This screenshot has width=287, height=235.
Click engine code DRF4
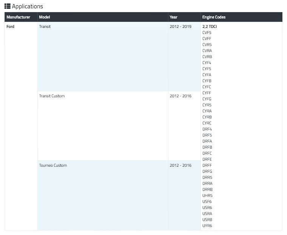pyautogui.click(x=207, y=129)
